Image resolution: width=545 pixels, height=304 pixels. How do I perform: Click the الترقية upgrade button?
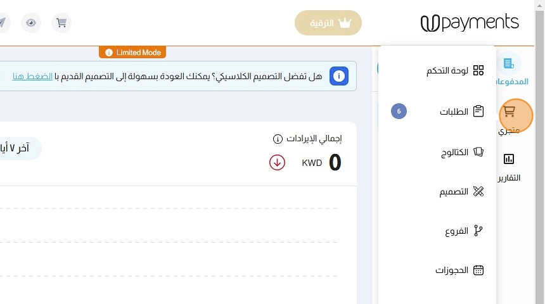tap(328, 23)
